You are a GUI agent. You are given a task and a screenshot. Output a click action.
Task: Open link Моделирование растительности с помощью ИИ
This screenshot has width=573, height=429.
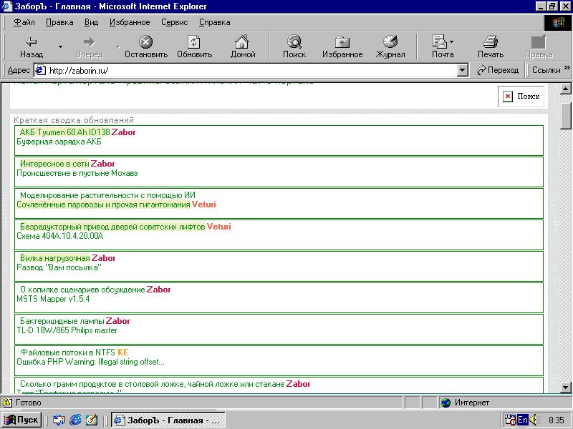[107, 194]
